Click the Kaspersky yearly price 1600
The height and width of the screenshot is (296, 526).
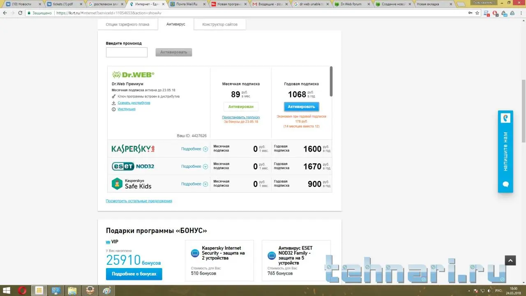tap(312, 149)
